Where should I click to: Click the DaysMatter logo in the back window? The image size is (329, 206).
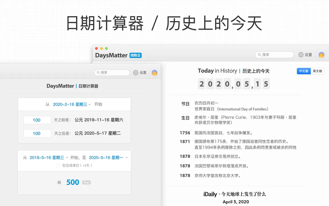click(111, 55)
